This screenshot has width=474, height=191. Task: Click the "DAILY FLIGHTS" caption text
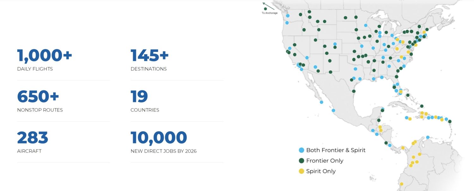pyautogui.click(x=35, y=69)
